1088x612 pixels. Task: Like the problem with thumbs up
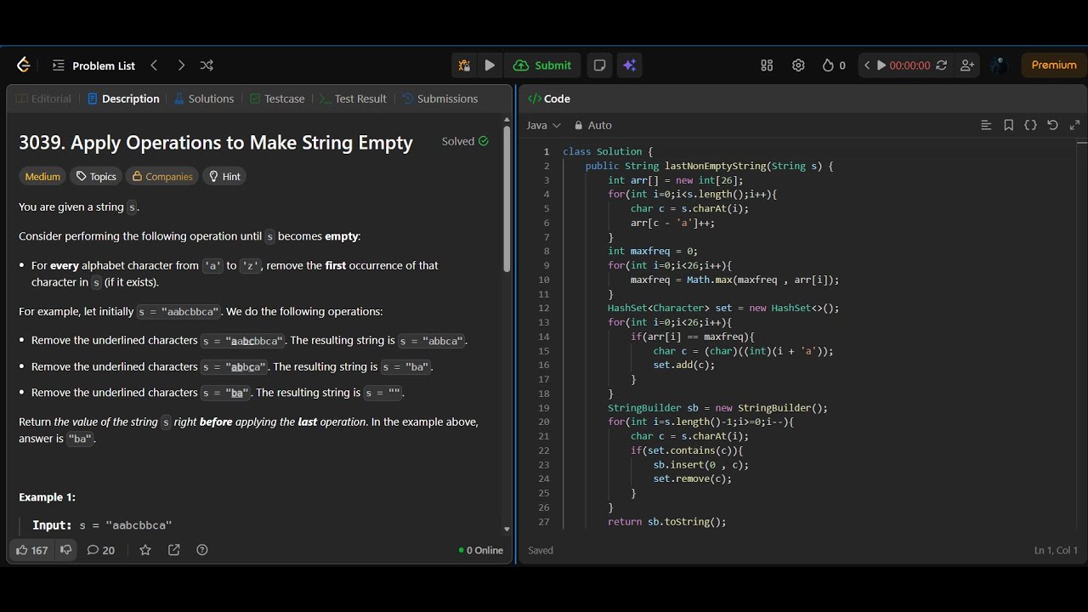point(32,550)
